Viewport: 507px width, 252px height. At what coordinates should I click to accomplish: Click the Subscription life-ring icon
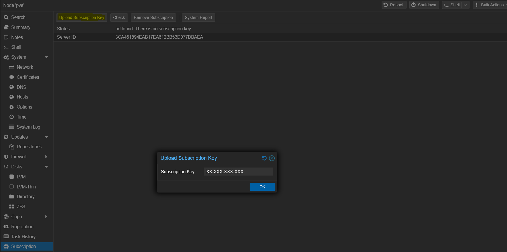tap(6, 247)
